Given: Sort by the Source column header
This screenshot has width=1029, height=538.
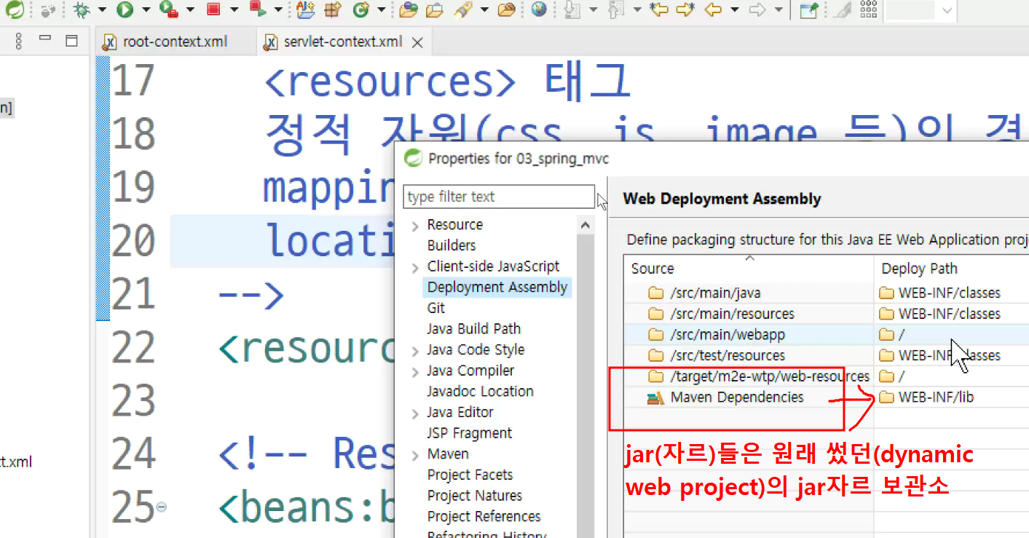Looking at the screenshot, I should click(x=749, y=268).
